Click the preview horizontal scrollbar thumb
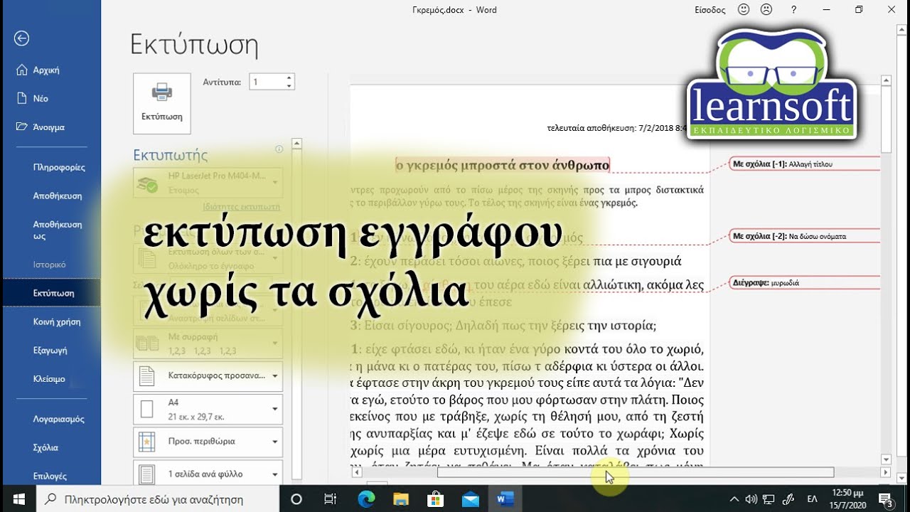 (635, 472)
